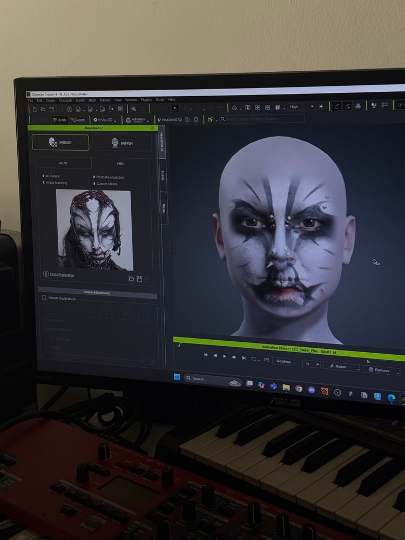The height and width of the screenshot is (540, 405).
Task: Open the Plugins menu
Action: click(146, 100)
